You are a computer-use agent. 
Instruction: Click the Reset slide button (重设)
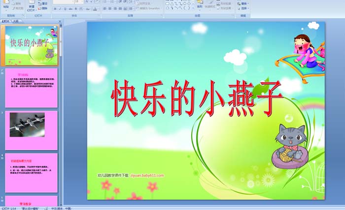pyautogui.click(x=43, y=3)
